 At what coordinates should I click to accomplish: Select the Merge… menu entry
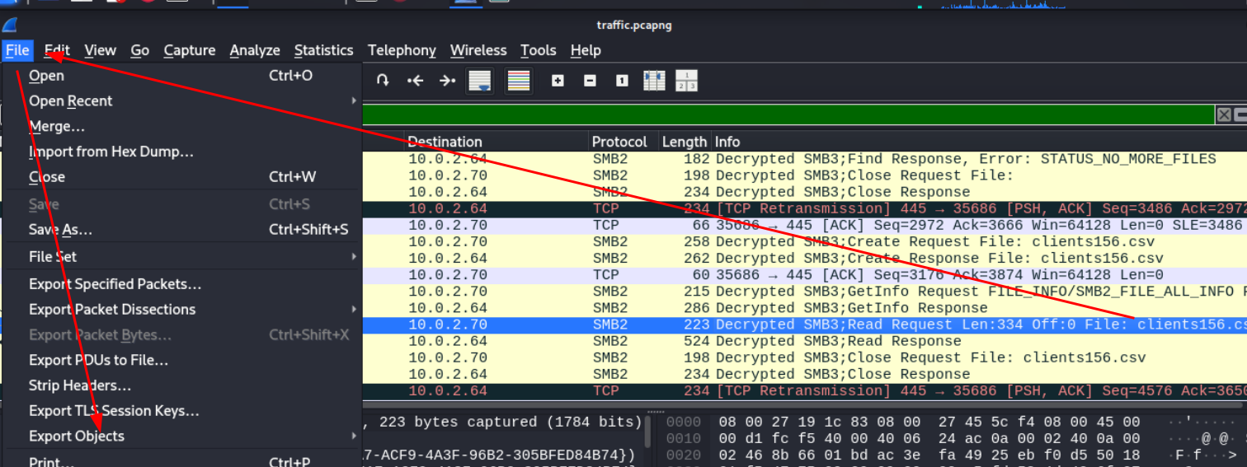point(182,126)
